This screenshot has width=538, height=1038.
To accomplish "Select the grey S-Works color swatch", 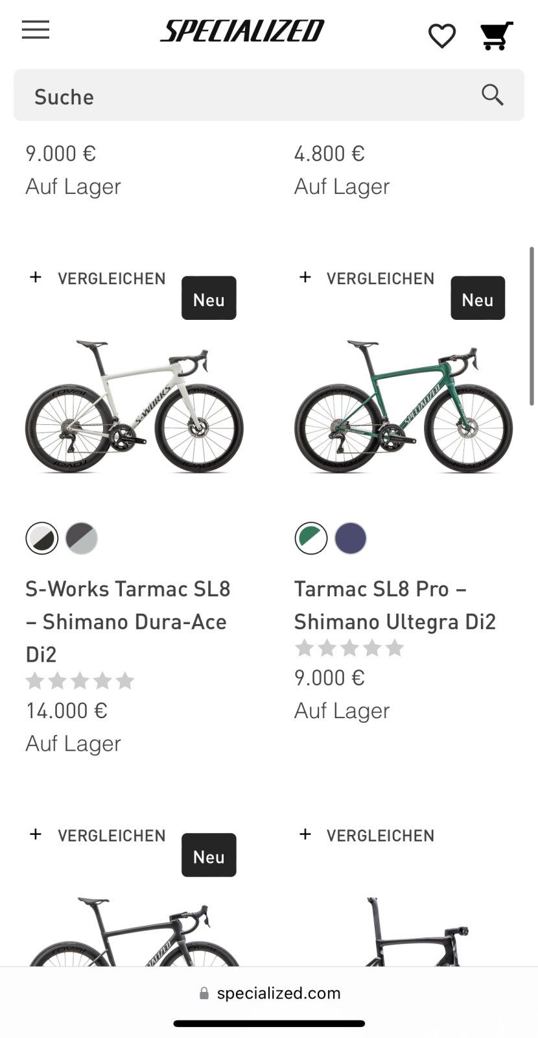I will coord(82,538).
